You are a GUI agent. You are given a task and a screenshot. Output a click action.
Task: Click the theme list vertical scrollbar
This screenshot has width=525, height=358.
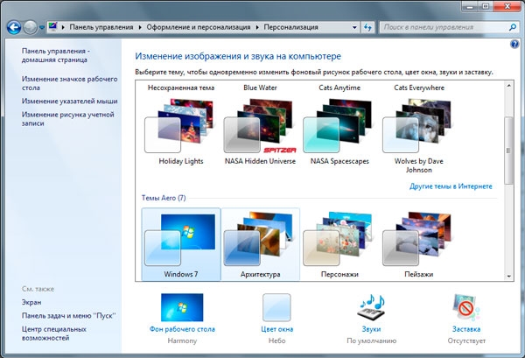point(507,158)
